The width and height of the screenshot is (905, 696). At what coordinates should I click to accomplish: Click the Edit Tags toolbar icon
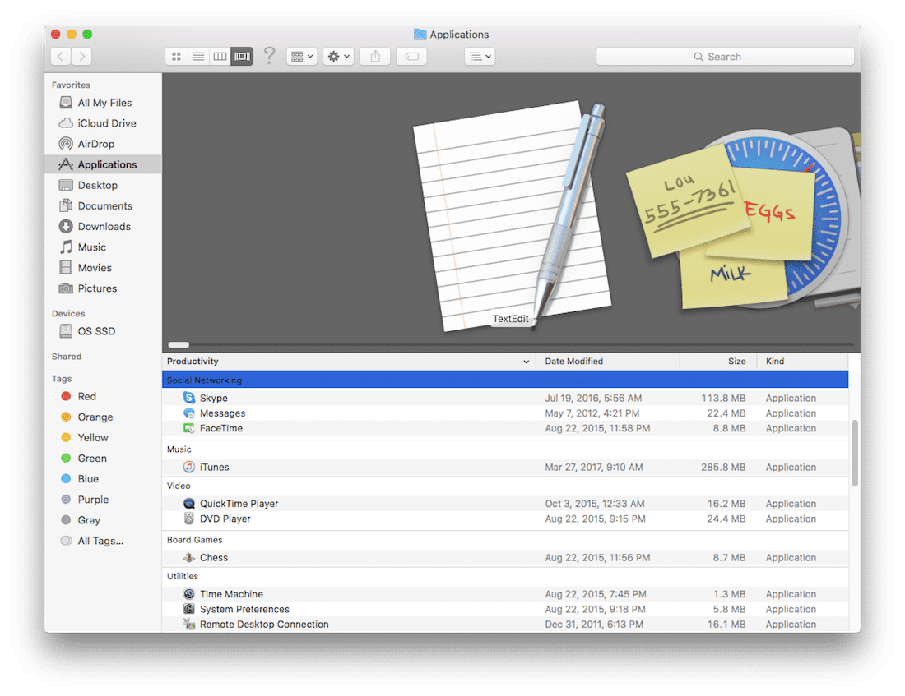coord(411,57)
